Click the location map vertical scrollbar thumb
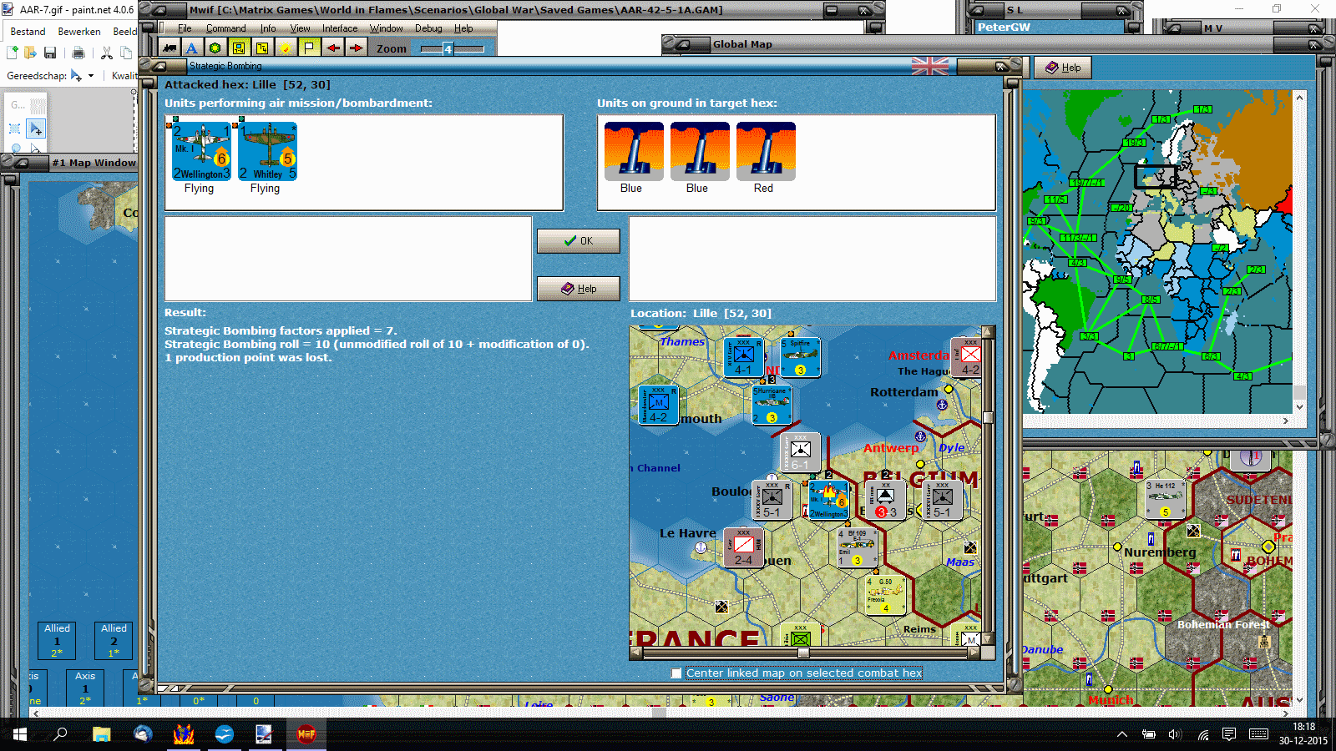 click(x=988, y=417)
